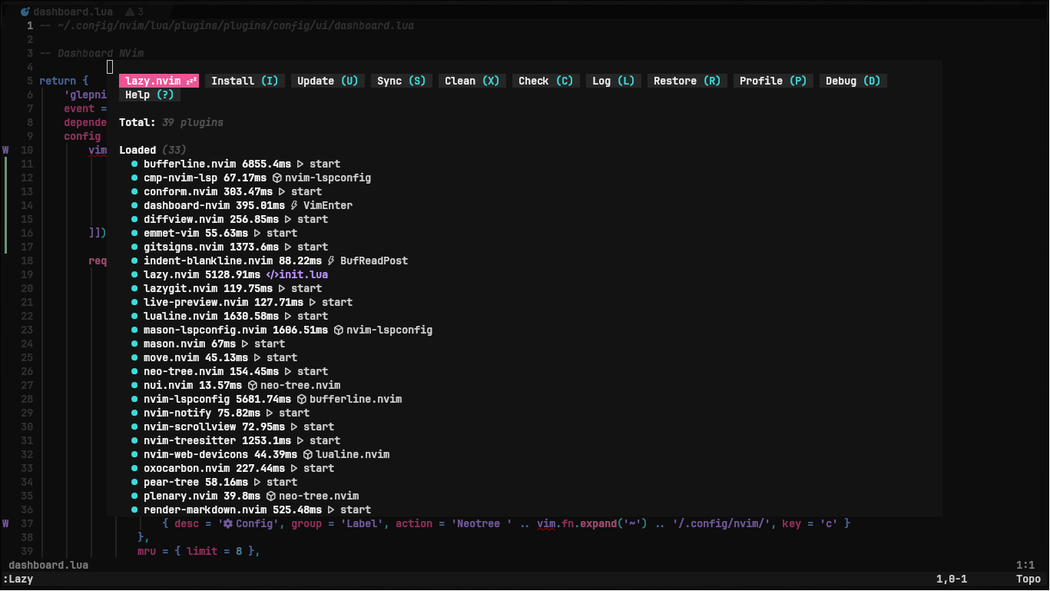
Task: Click the W warning sign on line 10
Action: (x=5, y=150)
